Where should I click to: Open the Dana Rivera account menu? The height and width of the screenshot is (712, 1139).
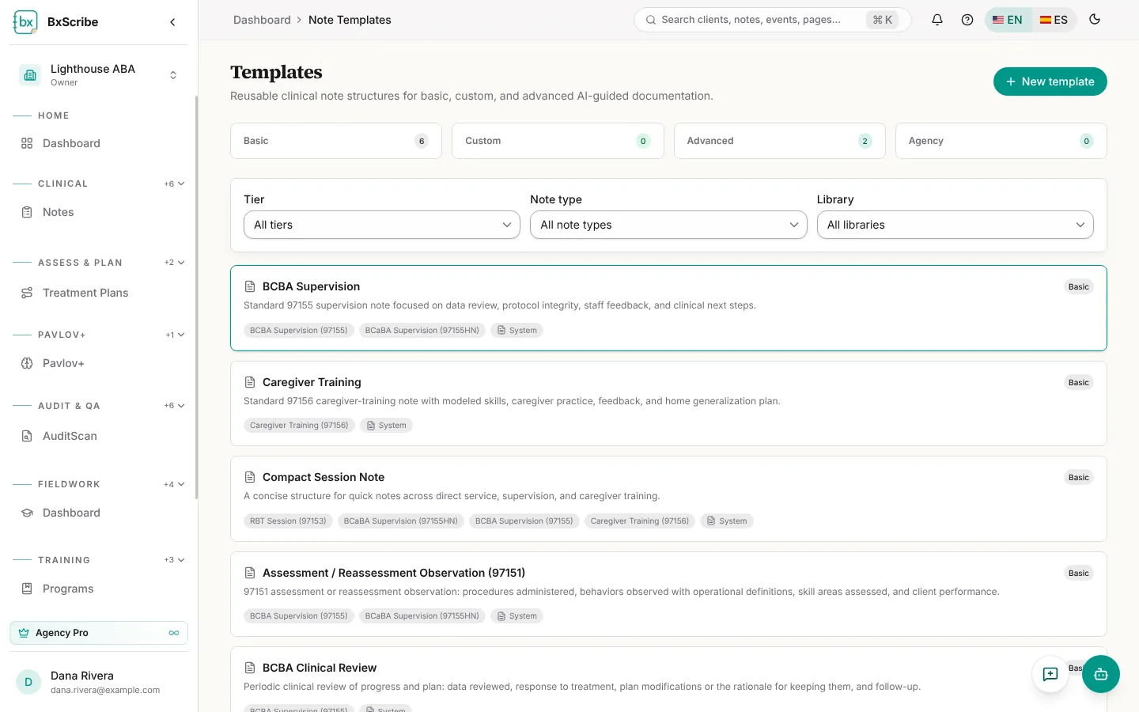[99, 682]
